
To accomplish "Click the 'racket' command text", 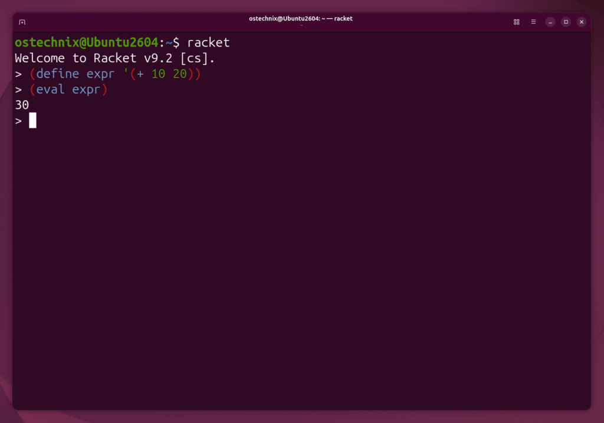I will pos(208,42).
